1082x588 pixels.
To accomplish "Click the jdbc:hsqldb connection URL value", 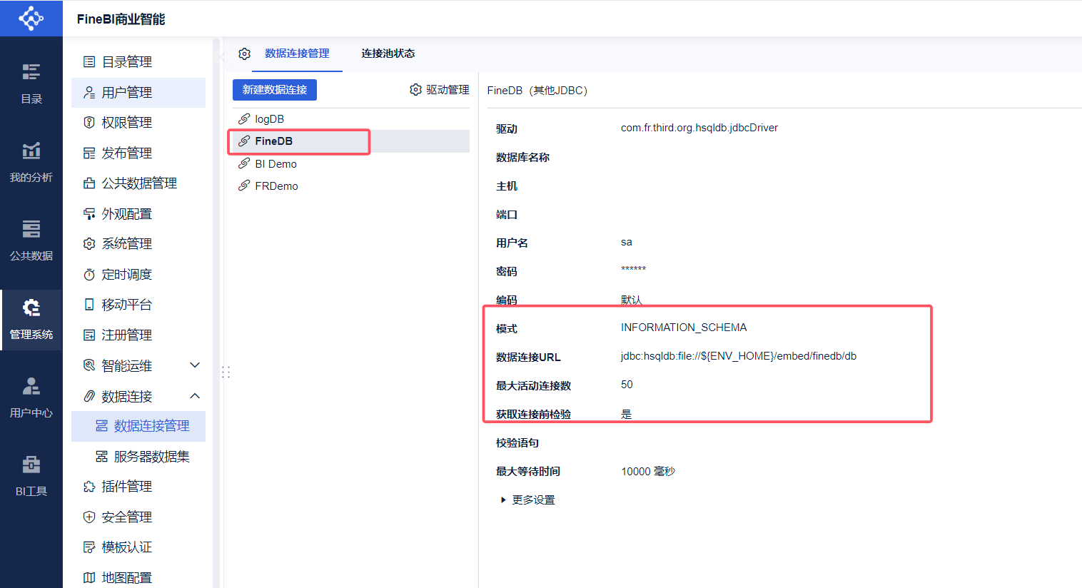I will point(739,356).
